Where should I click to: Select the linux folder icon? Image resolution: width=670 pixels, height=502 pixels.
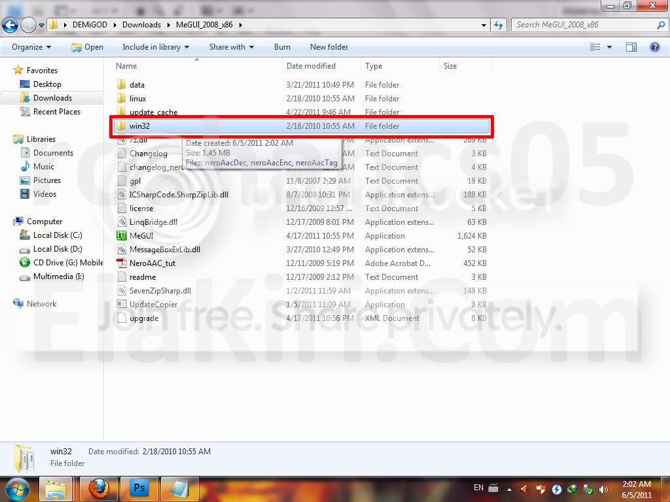121,98
